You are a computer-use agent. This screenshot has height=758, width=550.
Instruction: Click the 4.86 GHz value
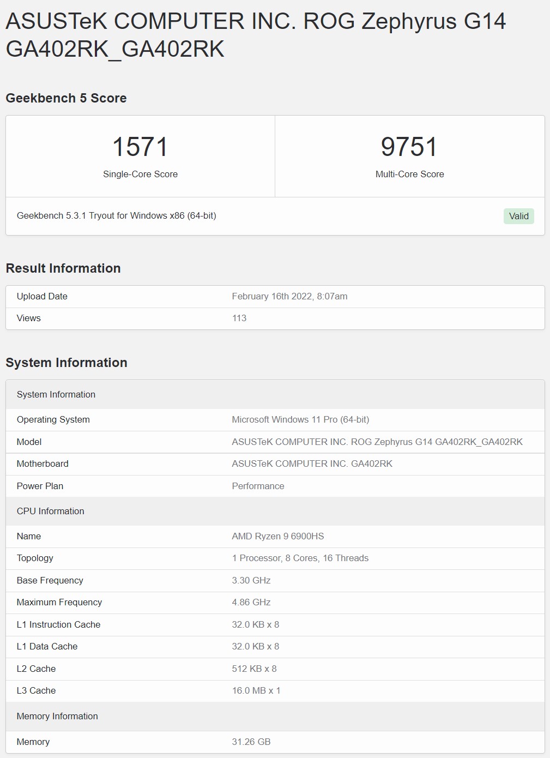[251, 602]
